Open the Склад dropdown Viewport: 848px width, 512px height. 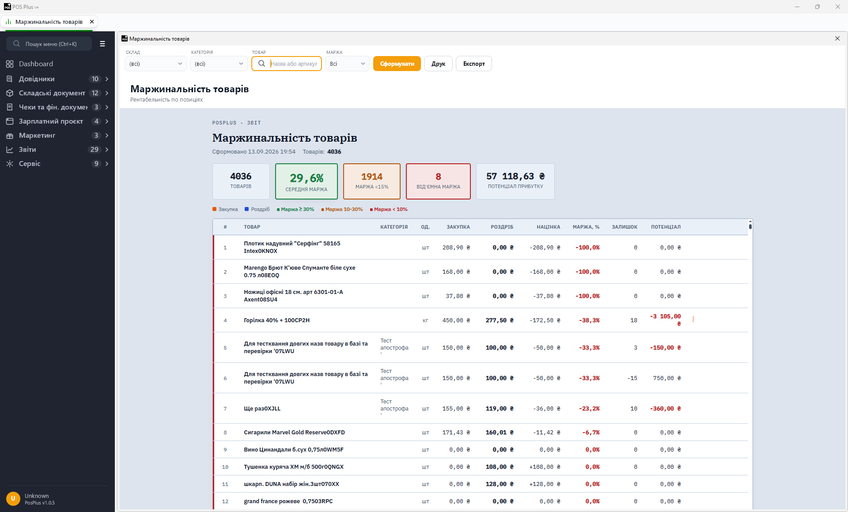tap(156, 64)
